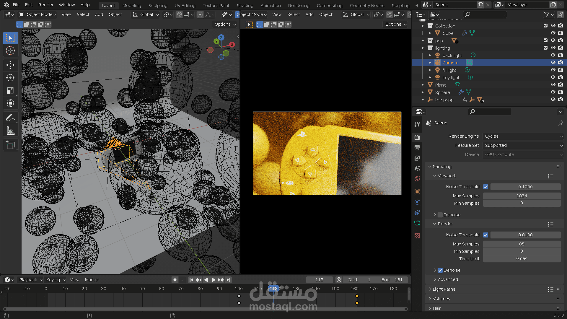
Task: Activate the Annotate pencil tool
Action: 10,118
